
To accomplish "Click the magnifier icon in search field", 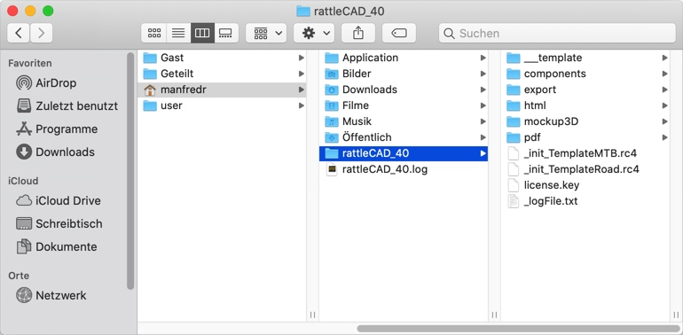I will pos(449,33).
